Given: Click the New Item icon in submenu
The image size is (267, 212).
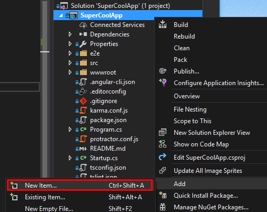Looking at the screenshot, I should point(14,185).
